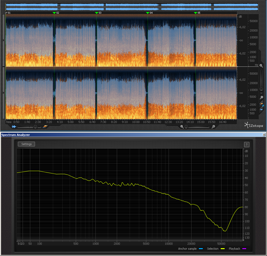The height and width of the screenshot is (256, 267).
Task: Click the spectrogram view icon beside the opacity slider
Action: pos(45,127)
